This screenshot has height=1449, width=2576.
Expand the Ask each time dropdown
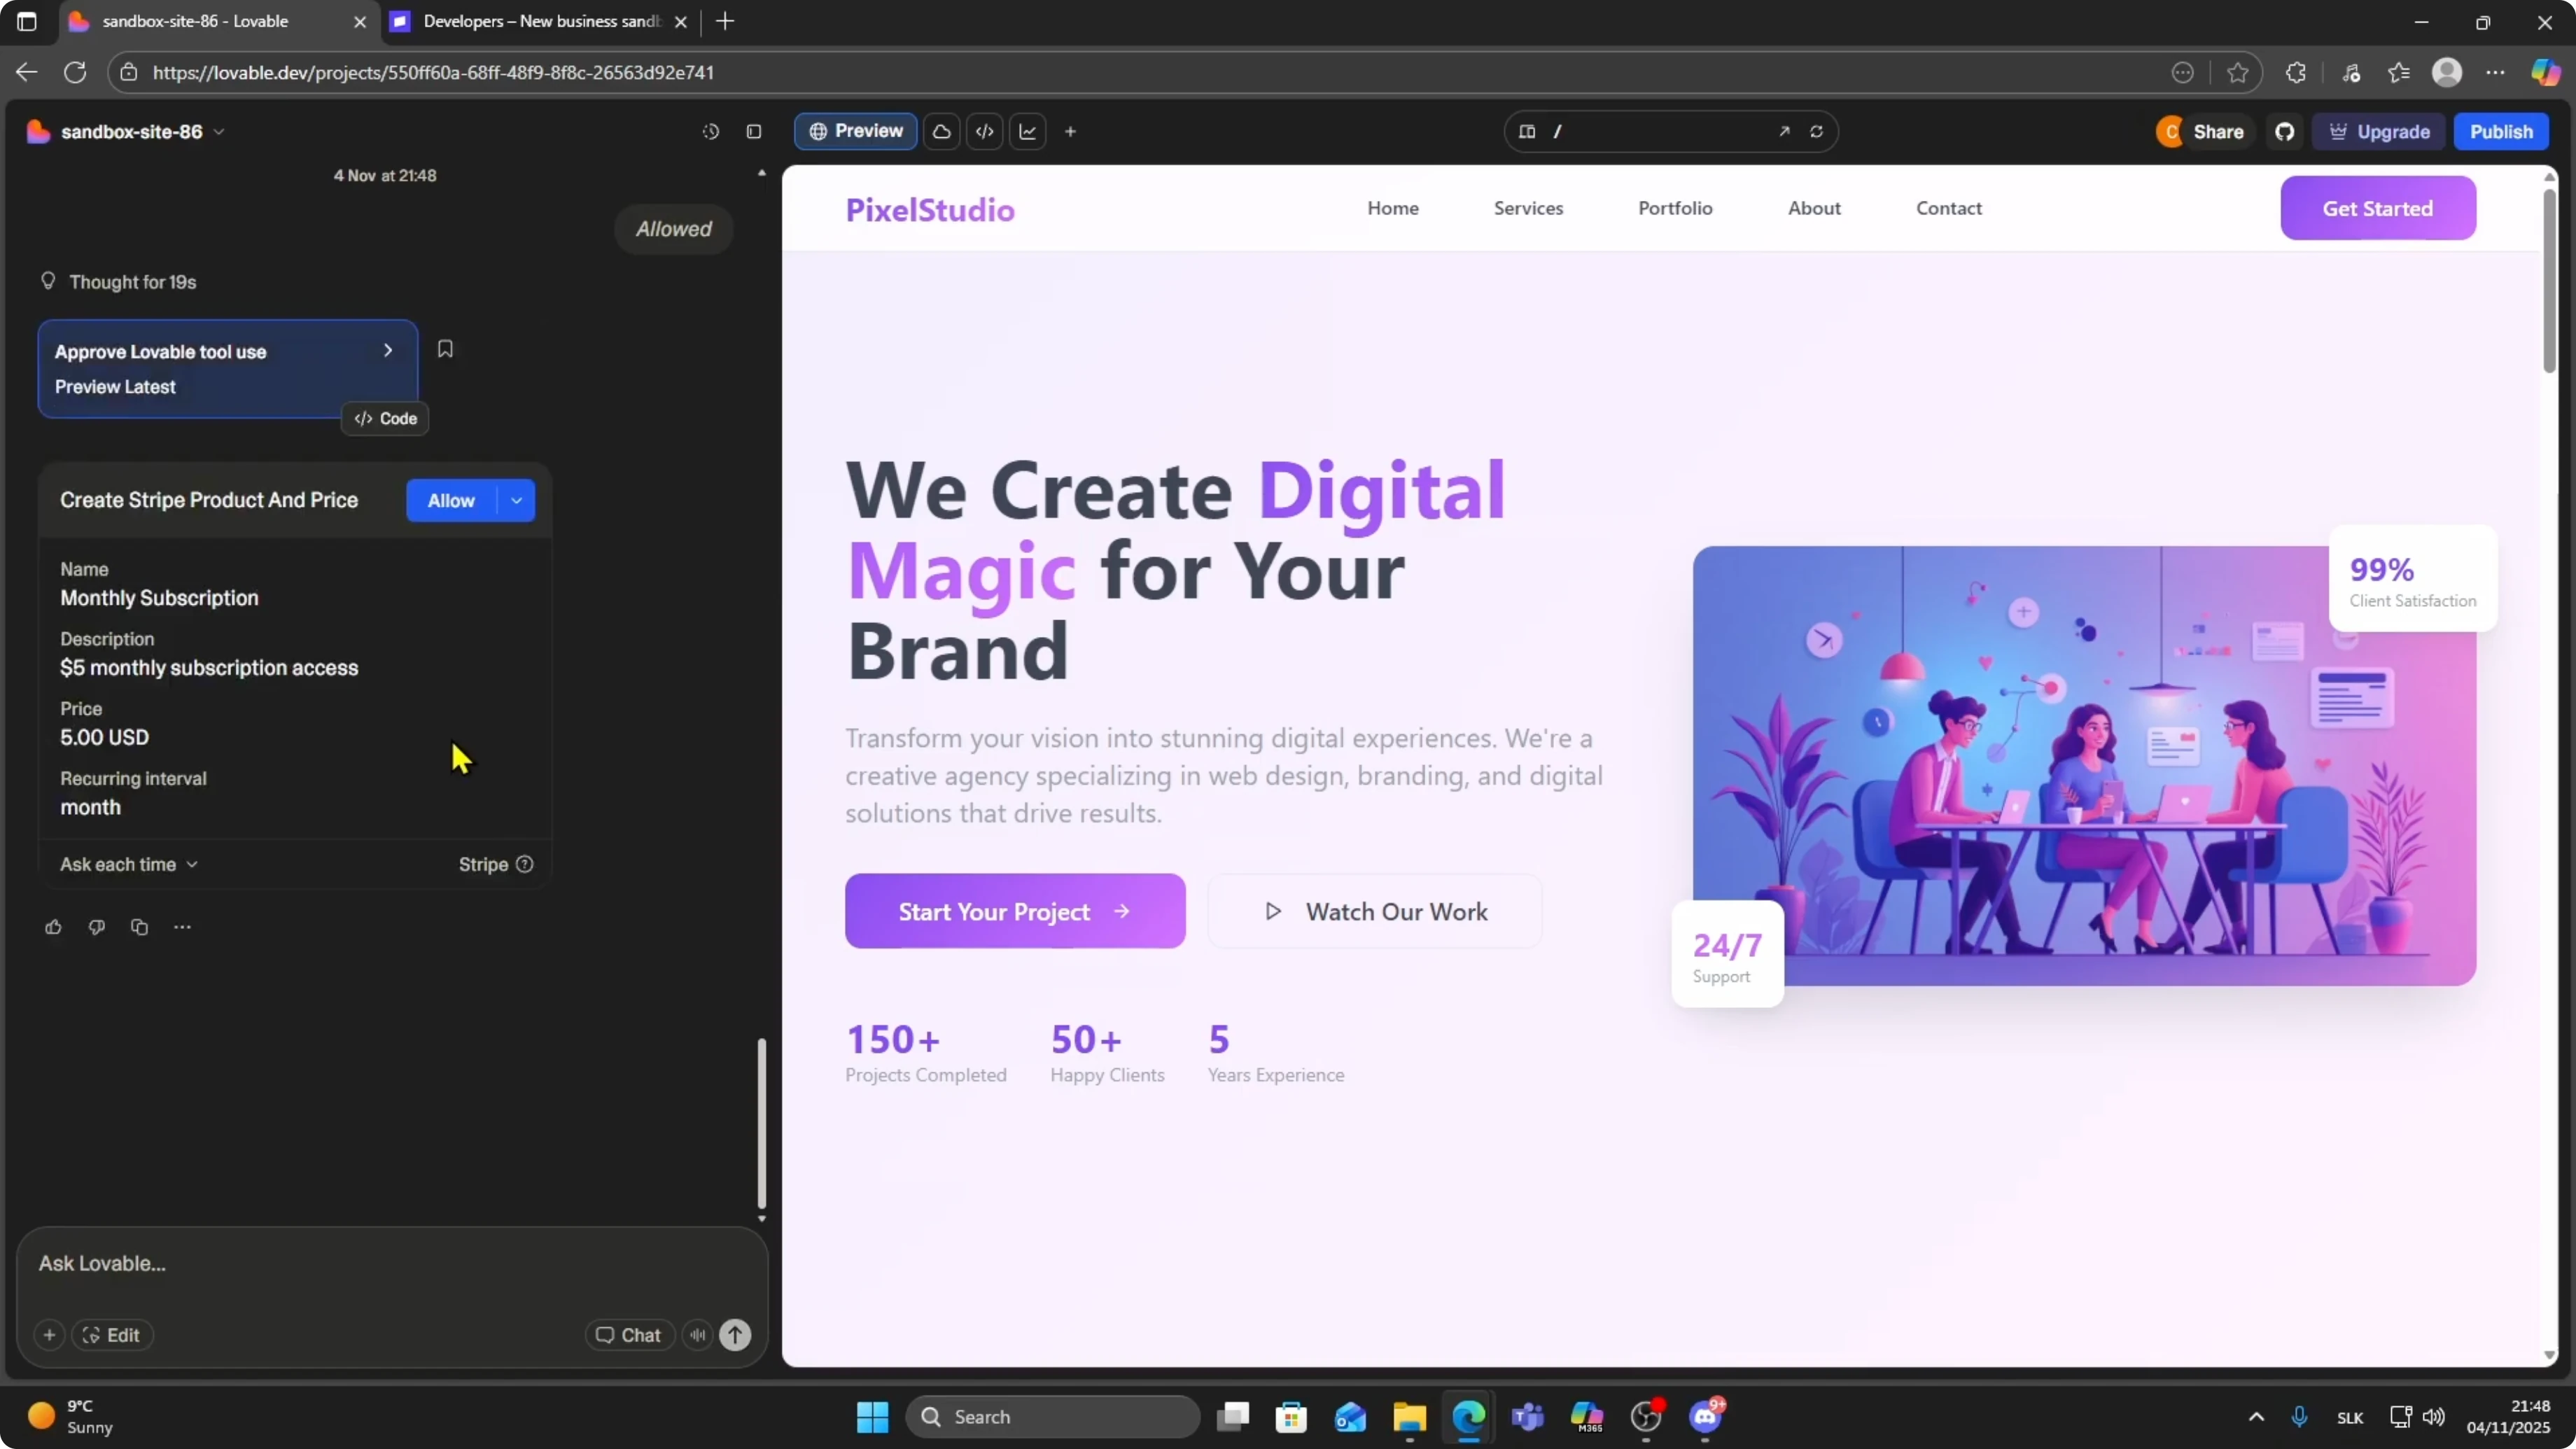click(x=129, y=864)
